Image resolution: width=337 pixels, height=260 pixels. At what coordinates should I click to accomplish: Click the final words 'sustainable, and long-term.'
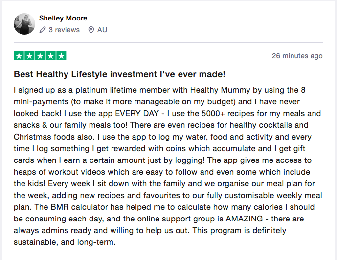click(65, 242)
